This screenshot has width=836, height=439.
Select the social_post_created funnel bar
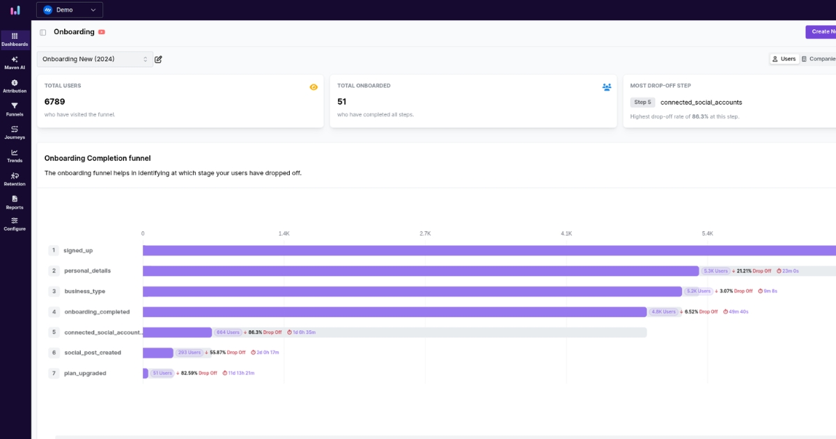[x=158, y=353]
